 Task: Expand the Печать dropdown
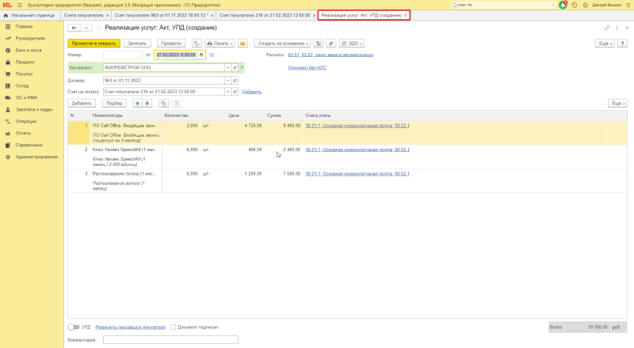220,43
